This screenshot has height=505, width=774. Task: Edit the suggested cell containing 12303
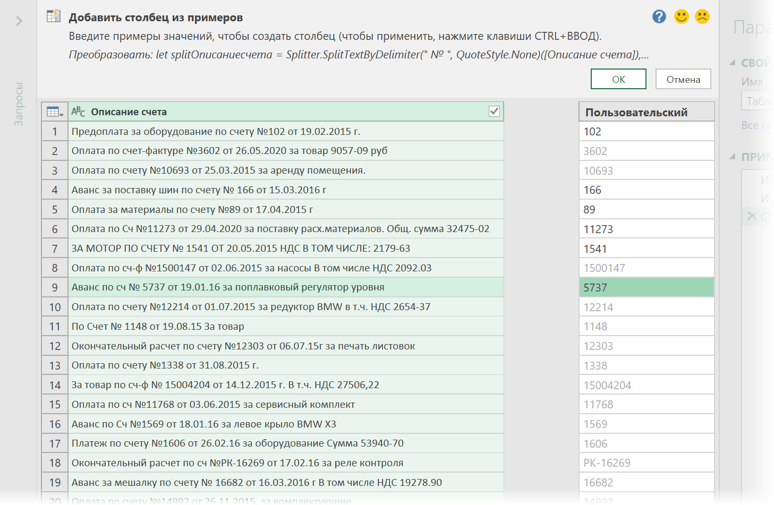tap(647, 346)
